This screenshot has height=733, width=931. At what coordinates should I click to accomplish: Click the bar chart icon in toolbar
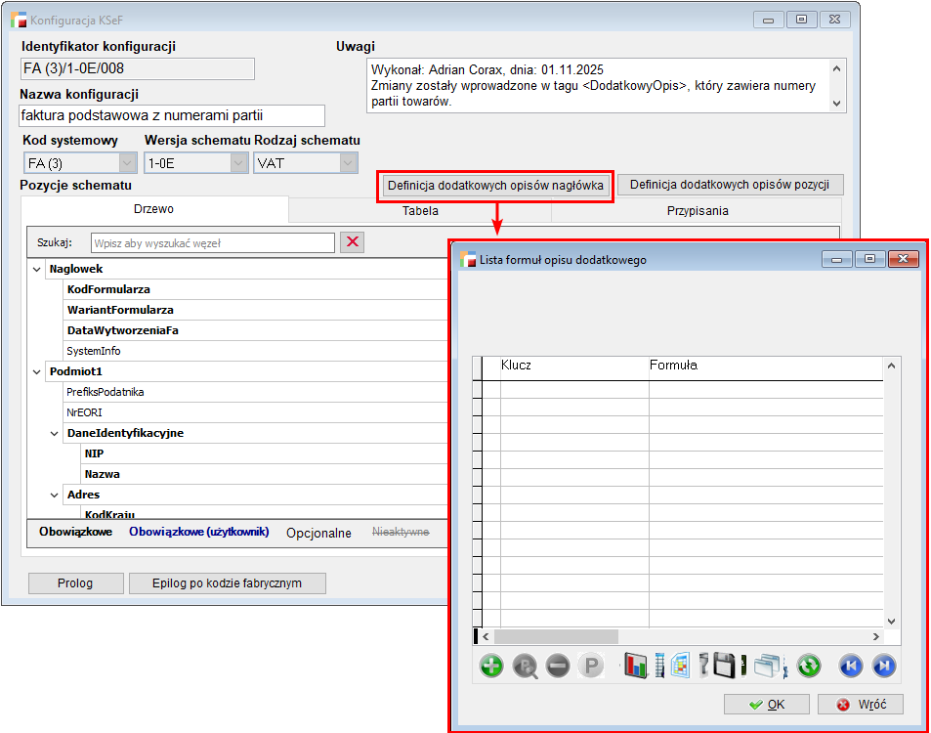(636, 667)
